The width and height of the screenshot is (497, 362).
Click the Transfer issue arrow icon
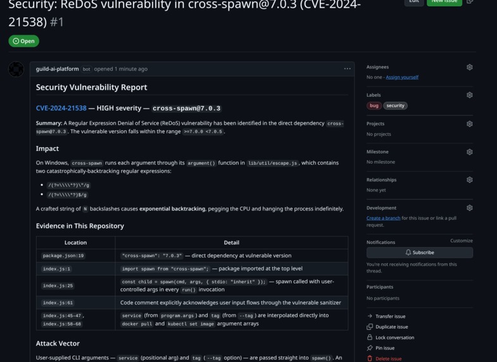coord(370,316)
